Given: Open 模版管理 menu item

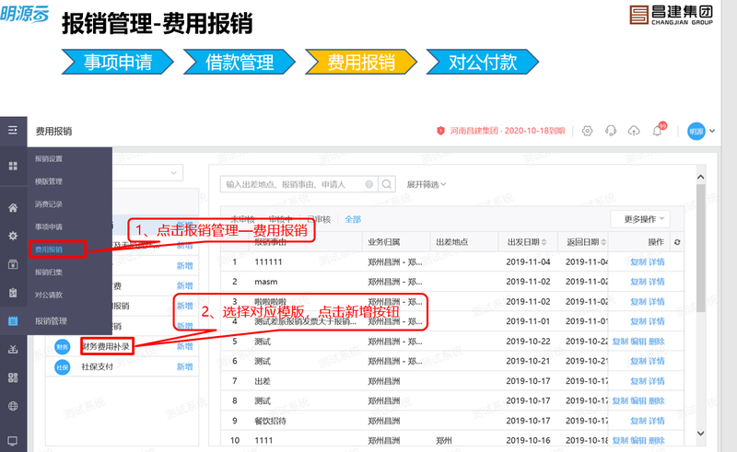Looking at the screenshot, I should (49, 181).
